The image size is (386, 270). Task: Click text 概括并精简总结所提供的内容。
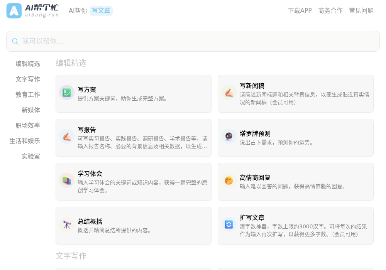(114, 230)
